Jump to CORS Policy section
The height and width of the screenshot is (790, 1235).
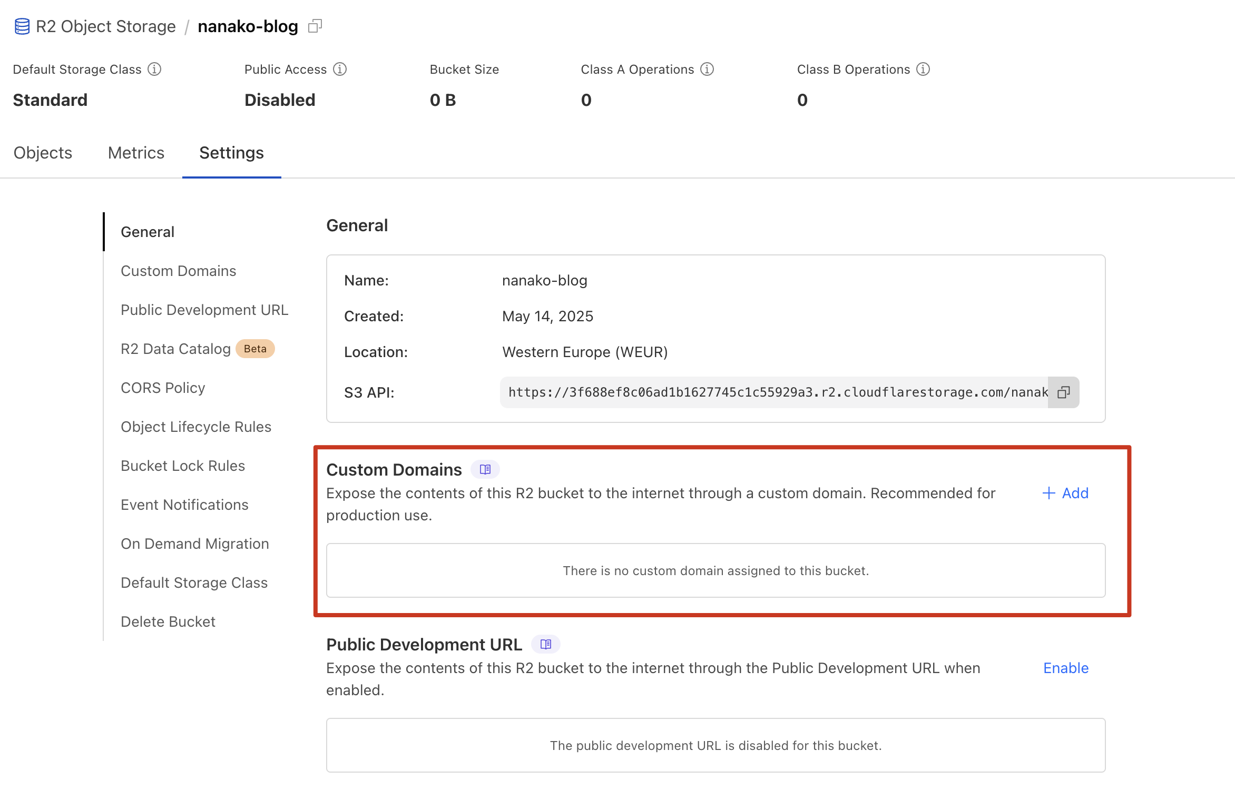163,388
